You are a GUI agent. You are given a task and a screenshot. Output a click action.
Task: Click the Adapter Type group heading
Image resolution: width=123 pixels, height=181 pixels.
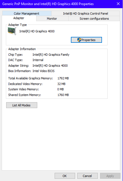click(17, 25)
